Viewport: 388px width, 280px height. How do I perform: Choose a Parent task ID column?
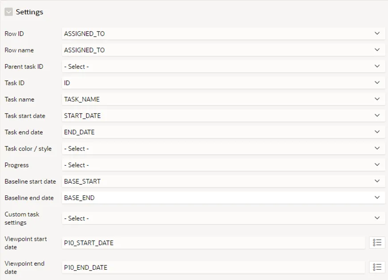pos(223,66)
